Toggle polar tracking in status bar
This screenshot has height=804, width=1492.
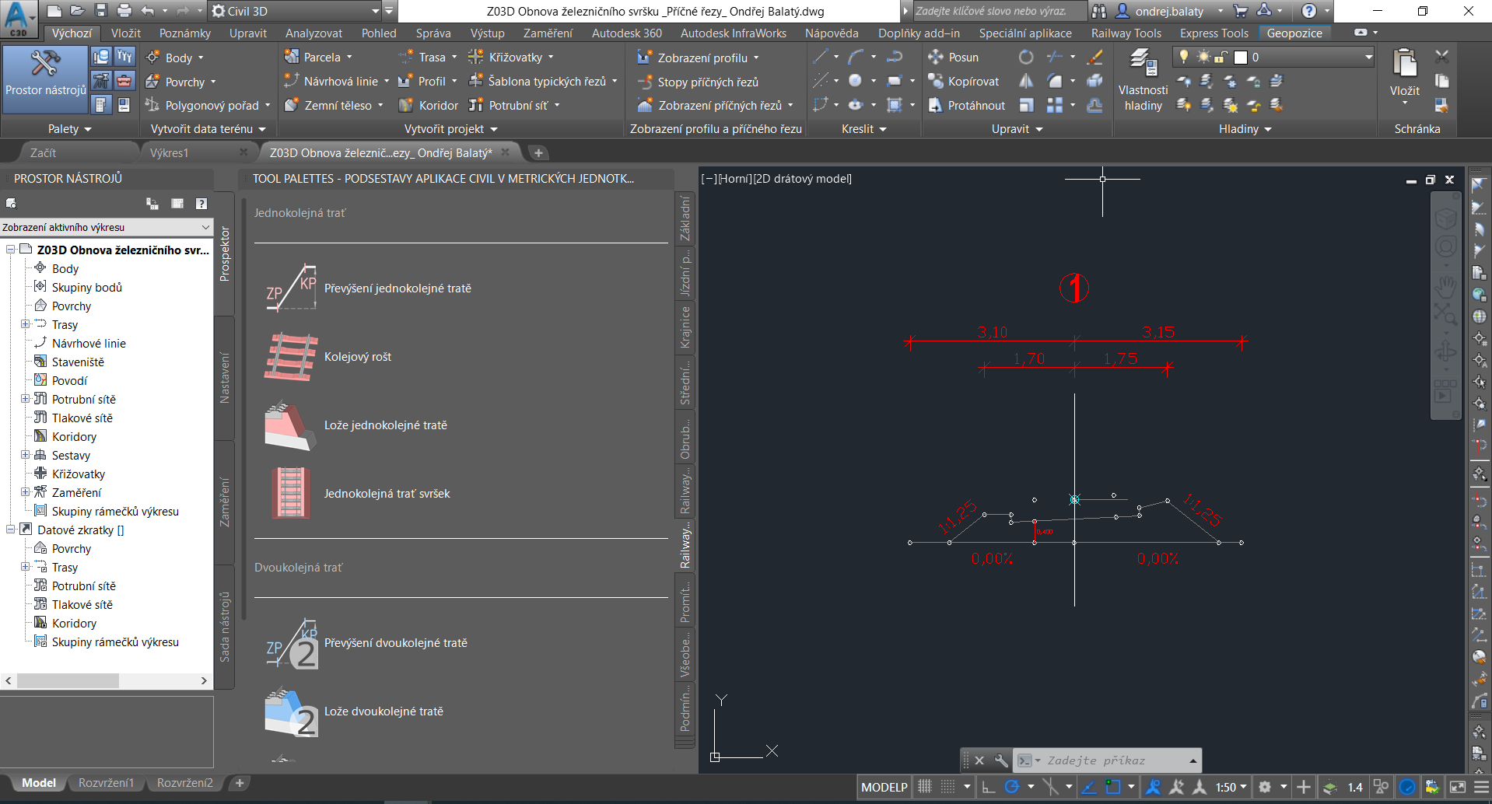(x=1011, y=787)
